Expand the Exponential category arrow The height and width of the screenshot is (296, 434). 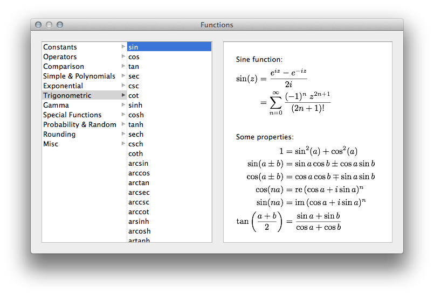pos(123,86)
